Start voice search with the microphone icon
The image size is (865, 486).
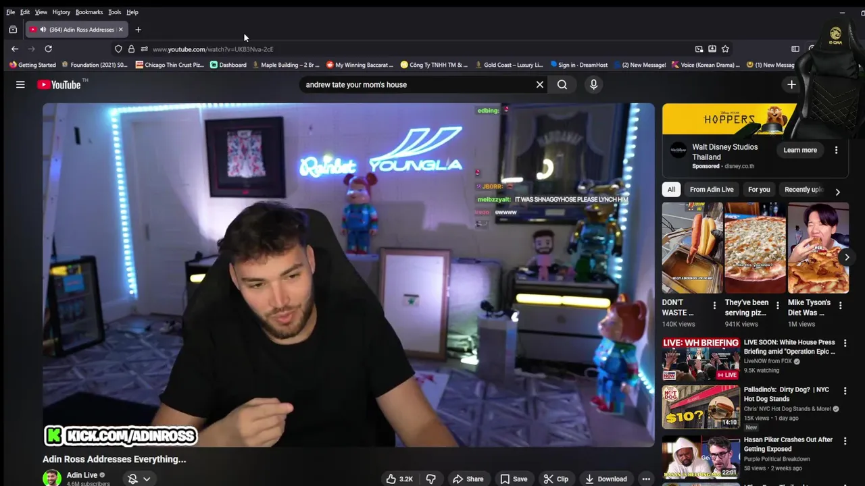pos(593,84)
